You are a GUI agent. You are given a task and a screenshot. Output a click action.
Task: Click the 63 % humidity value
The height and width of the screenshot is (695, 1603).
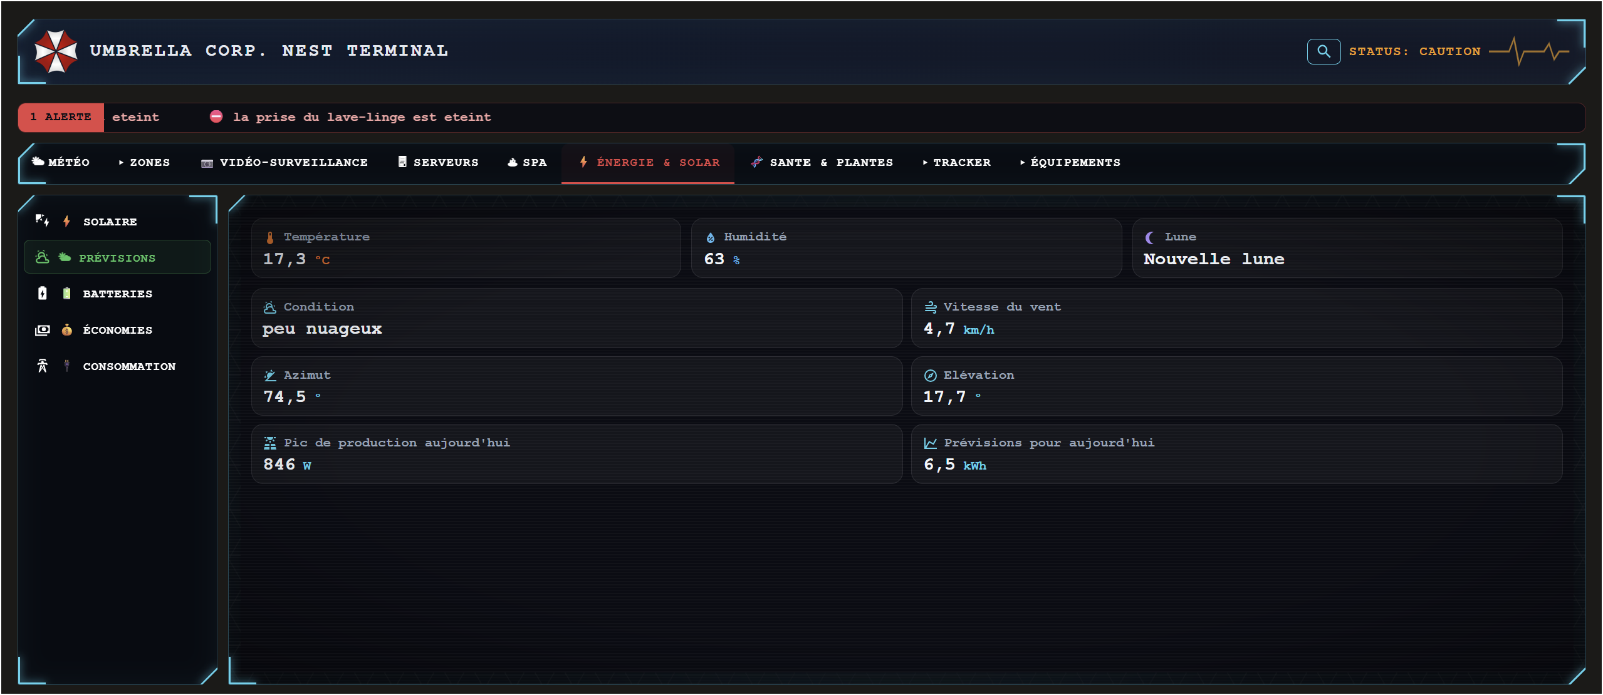pyautogui.click(x=722, y=259)
